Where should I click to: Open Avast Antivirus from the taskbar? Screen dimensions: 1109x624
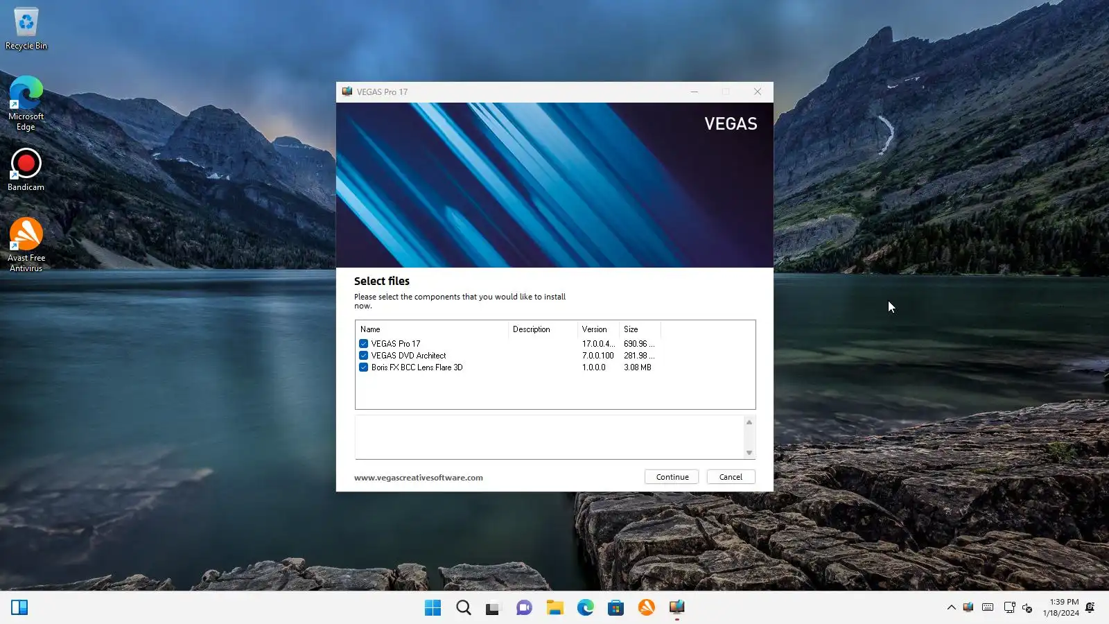click(x=646, y=608)
